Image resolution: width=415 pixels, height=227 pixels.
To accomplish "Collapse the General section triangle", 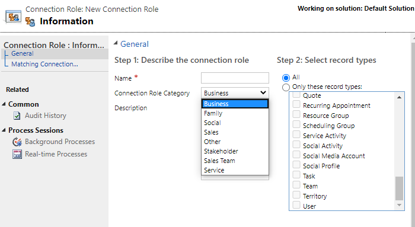I will coord(116,43).
